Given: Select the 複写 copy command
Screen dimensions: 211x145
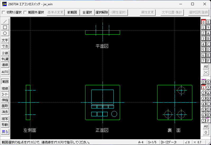Looking at the screenshot, I should [5, 119].
